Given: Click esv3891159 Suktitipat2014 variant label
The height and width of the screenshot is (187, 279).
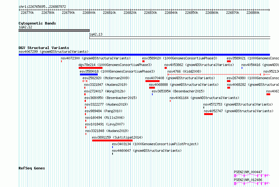Looking at the screenshot, I should (117, 137).
